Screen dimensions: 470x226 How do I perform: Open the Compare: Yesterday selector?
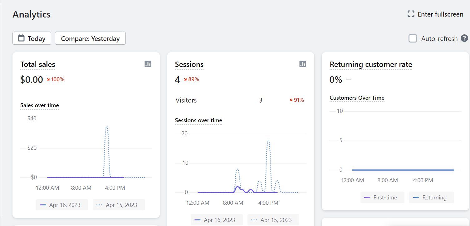(90, 38)
